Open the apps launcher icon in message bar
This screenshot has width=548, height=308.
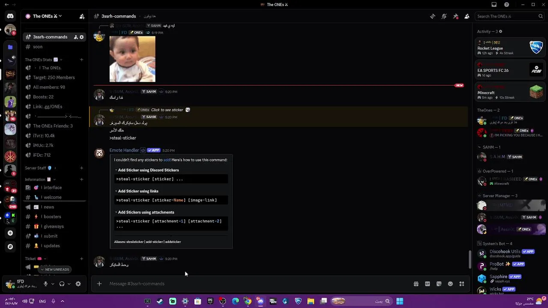(x=462, y=284)
